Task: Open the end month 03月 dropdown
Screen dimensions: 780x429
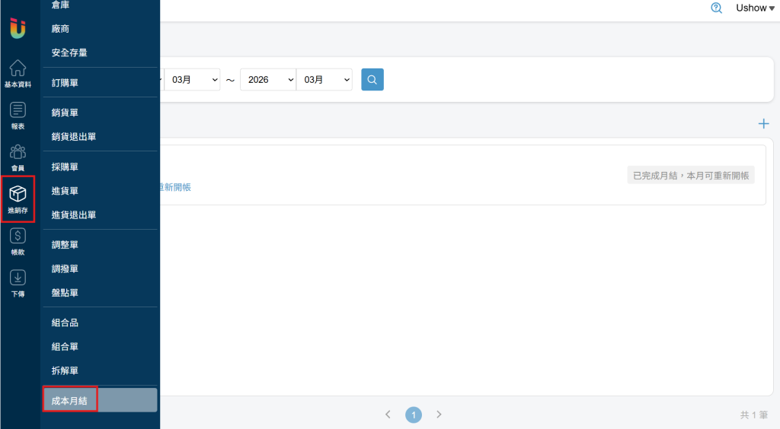Action: pyautogui.click(x=324, y=79)
